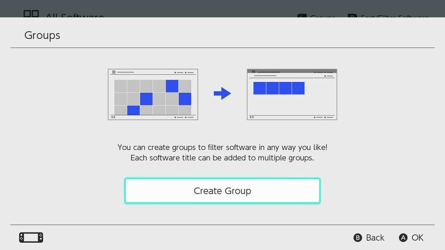Click the right grouped software illustration
Image resolution: width=445 pixels, height=250 pixels.
tap(292, 94)
